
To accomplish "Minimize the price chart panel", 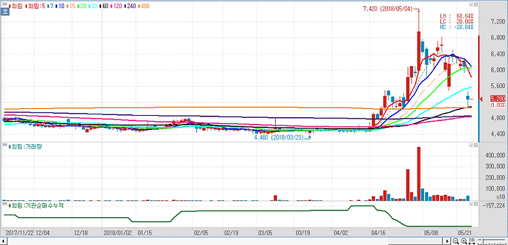I will click(x=471, y=5).
